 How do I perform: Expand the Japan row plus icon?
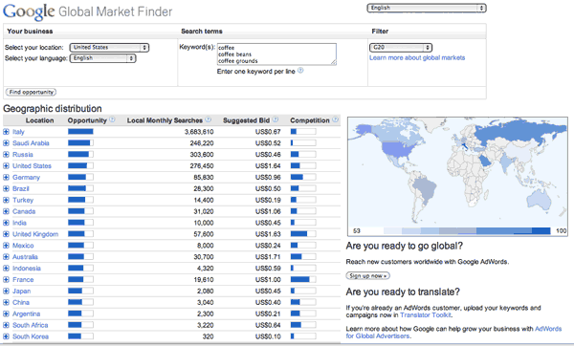[x=6, y=291]
